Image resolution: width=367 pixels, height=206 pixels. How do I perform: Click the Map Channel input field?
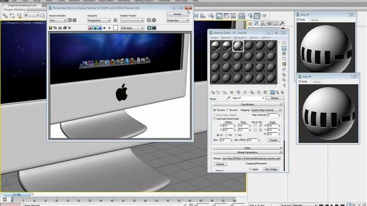tap(272, 115)
